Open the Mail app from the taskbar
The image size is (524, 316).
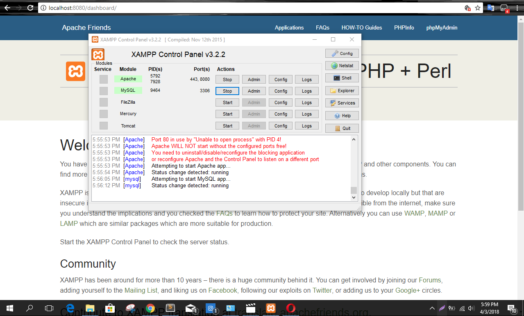coord(191,308)
